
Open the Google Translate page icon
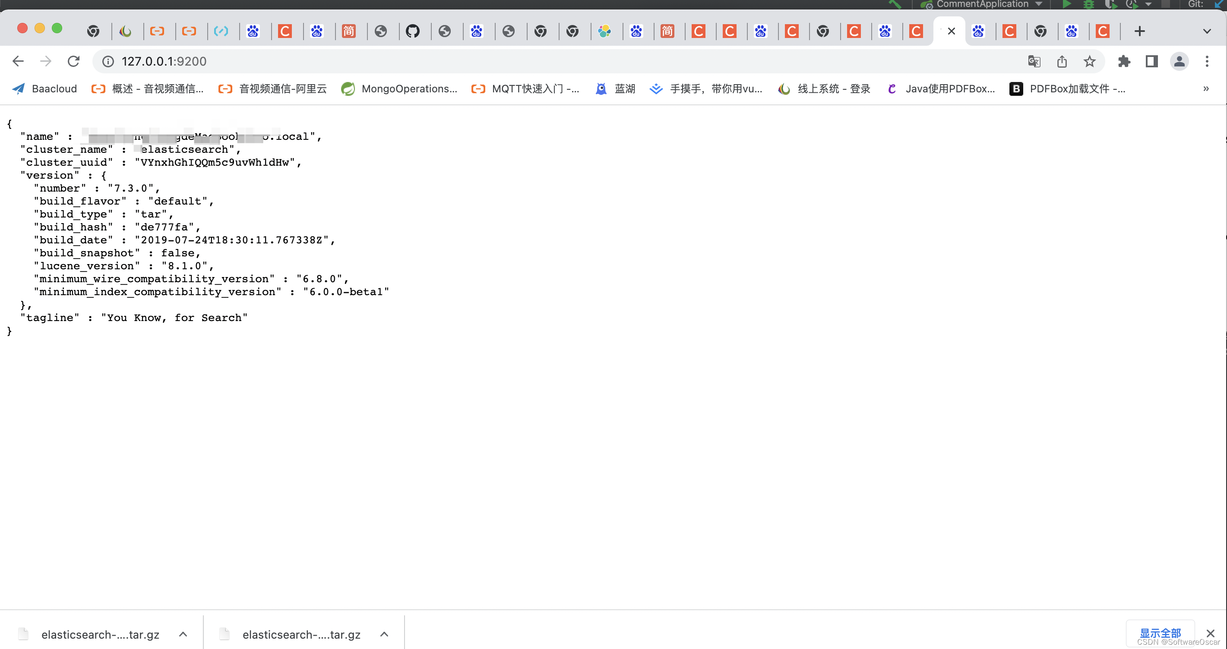(x=1034, y=61)
